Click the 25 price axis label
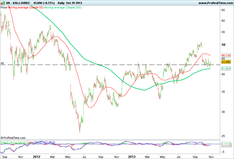 (223, 136)
